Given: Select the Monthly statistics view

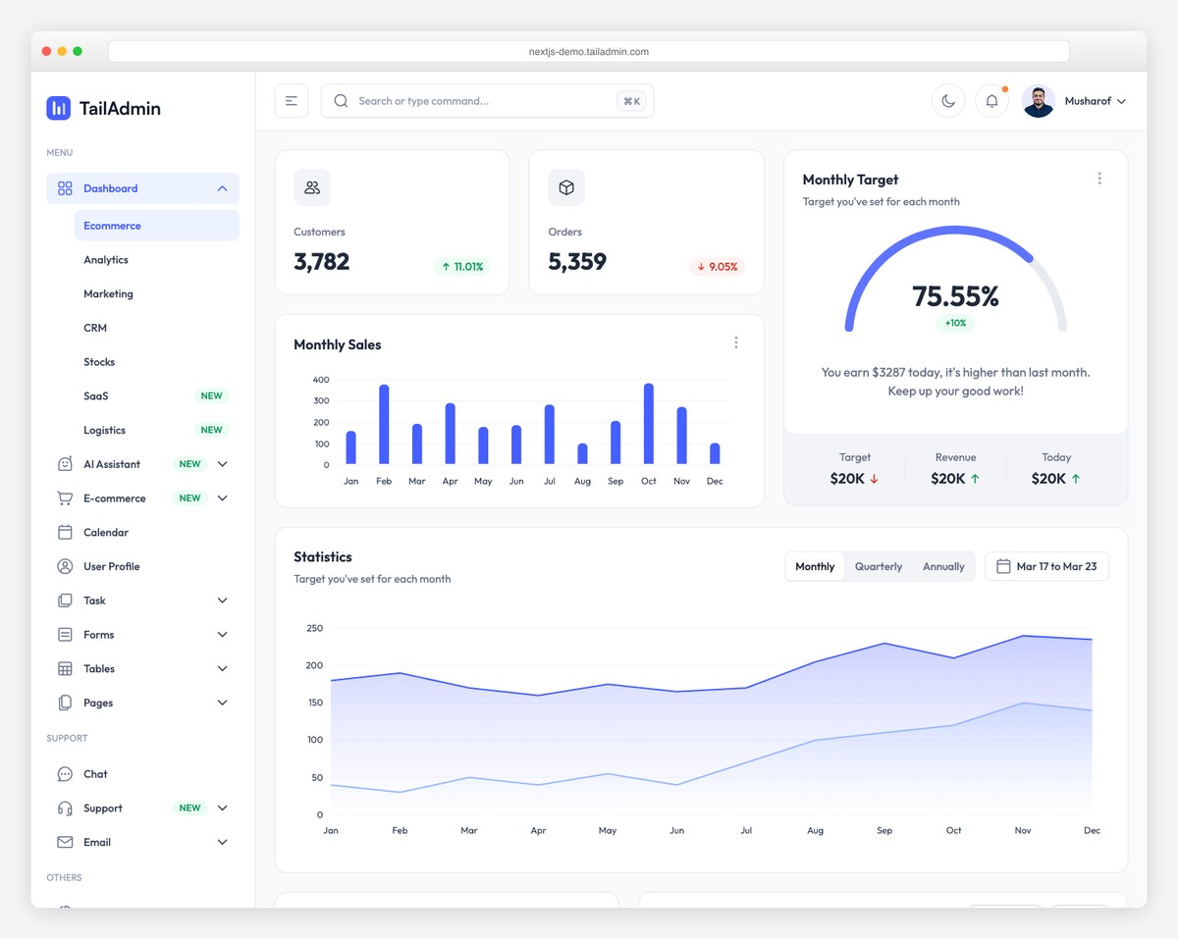Looking at the screenshot, I should (814, 566).
